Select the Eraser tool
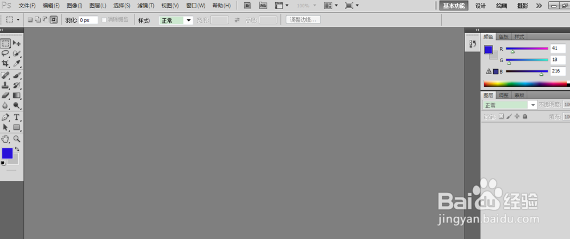Image resolution: width=570 pixels, height=239 pixels. (6, 95)
